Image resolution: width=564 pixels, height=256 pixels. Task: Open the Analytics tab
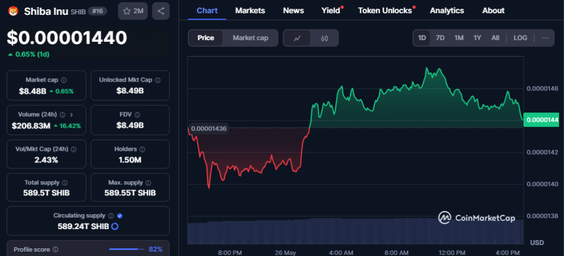click(x=447, y=11)
